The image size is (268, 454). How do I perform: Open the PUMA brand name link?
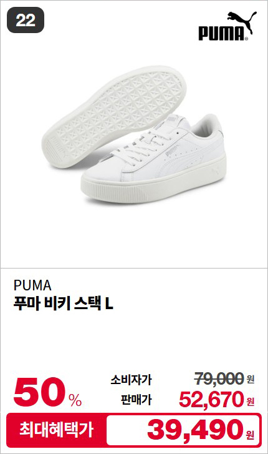click(x=32, y=285)
